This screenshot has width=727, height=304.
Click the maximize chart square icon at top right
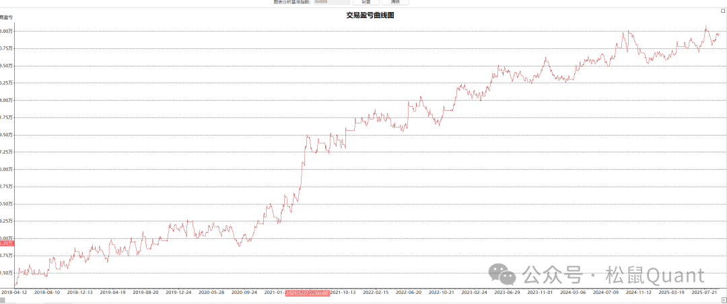pyautogui.click(x=723, y=11)
